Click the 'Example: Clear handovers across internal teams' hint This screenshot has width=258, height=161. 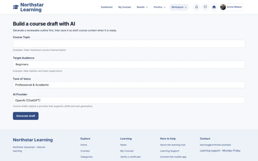point(39,50)
